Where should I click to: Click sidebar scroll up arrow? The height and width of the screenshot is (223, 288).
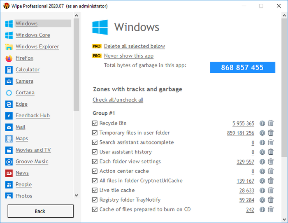click(x=77, y=16)
